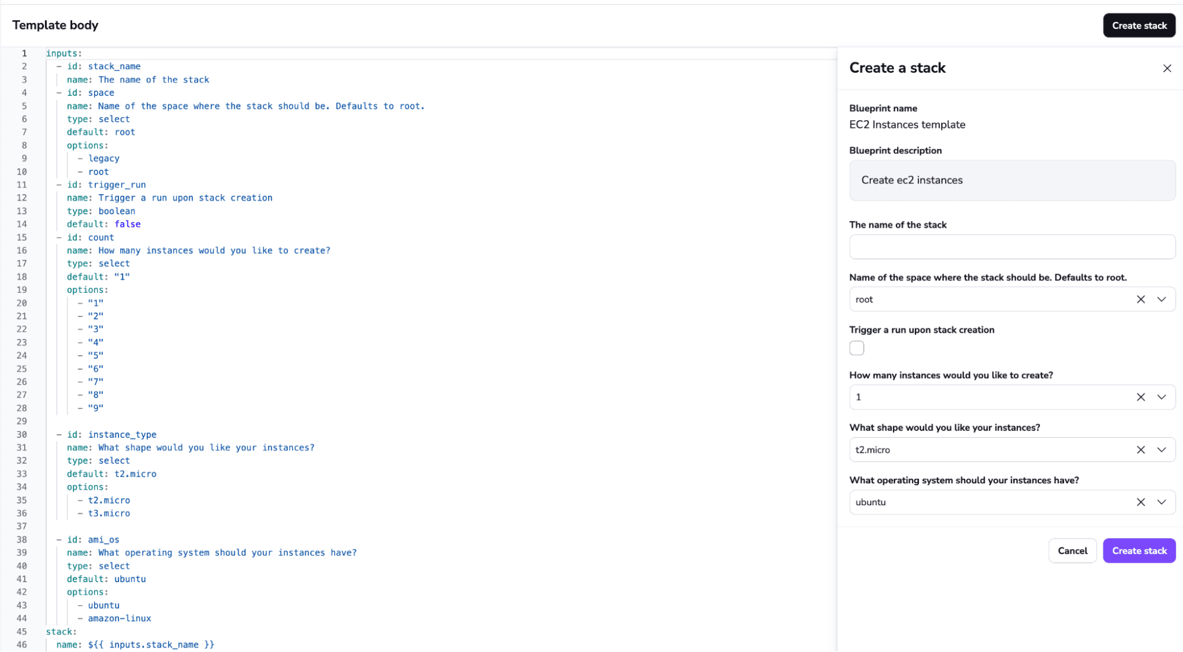Screen dimensions: 1183x652
Task: Click 'id: instance_type' on line 30
Action: 111,434
